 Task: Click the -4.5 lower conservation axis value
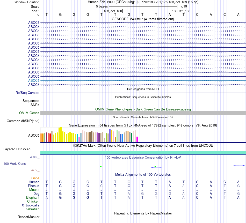coord(34,170)
